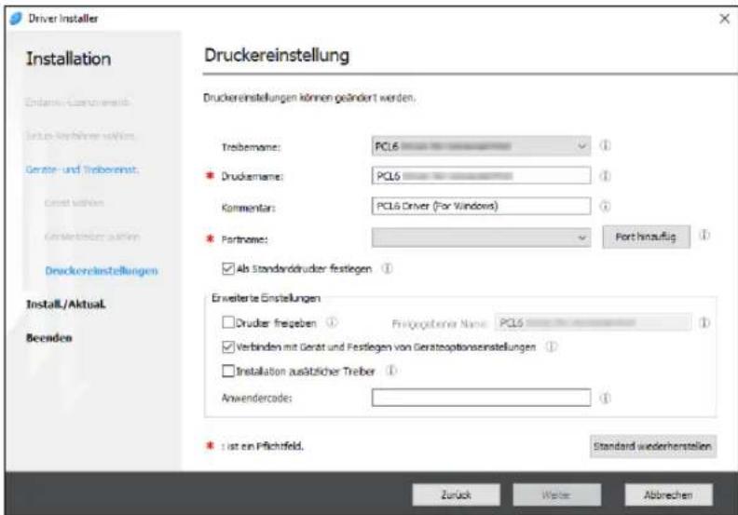738x515 pixels.
Task: Click Port hinzufüg button
Action: click(647, 237)
